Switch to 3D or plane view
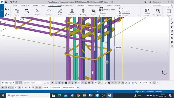The height and width of the screenshot is (98, 174). [107, 10]
